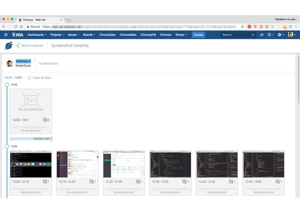Open the user profile avatar menu
This screenshot has width=300, height=213.
click(x=291, y=35)
